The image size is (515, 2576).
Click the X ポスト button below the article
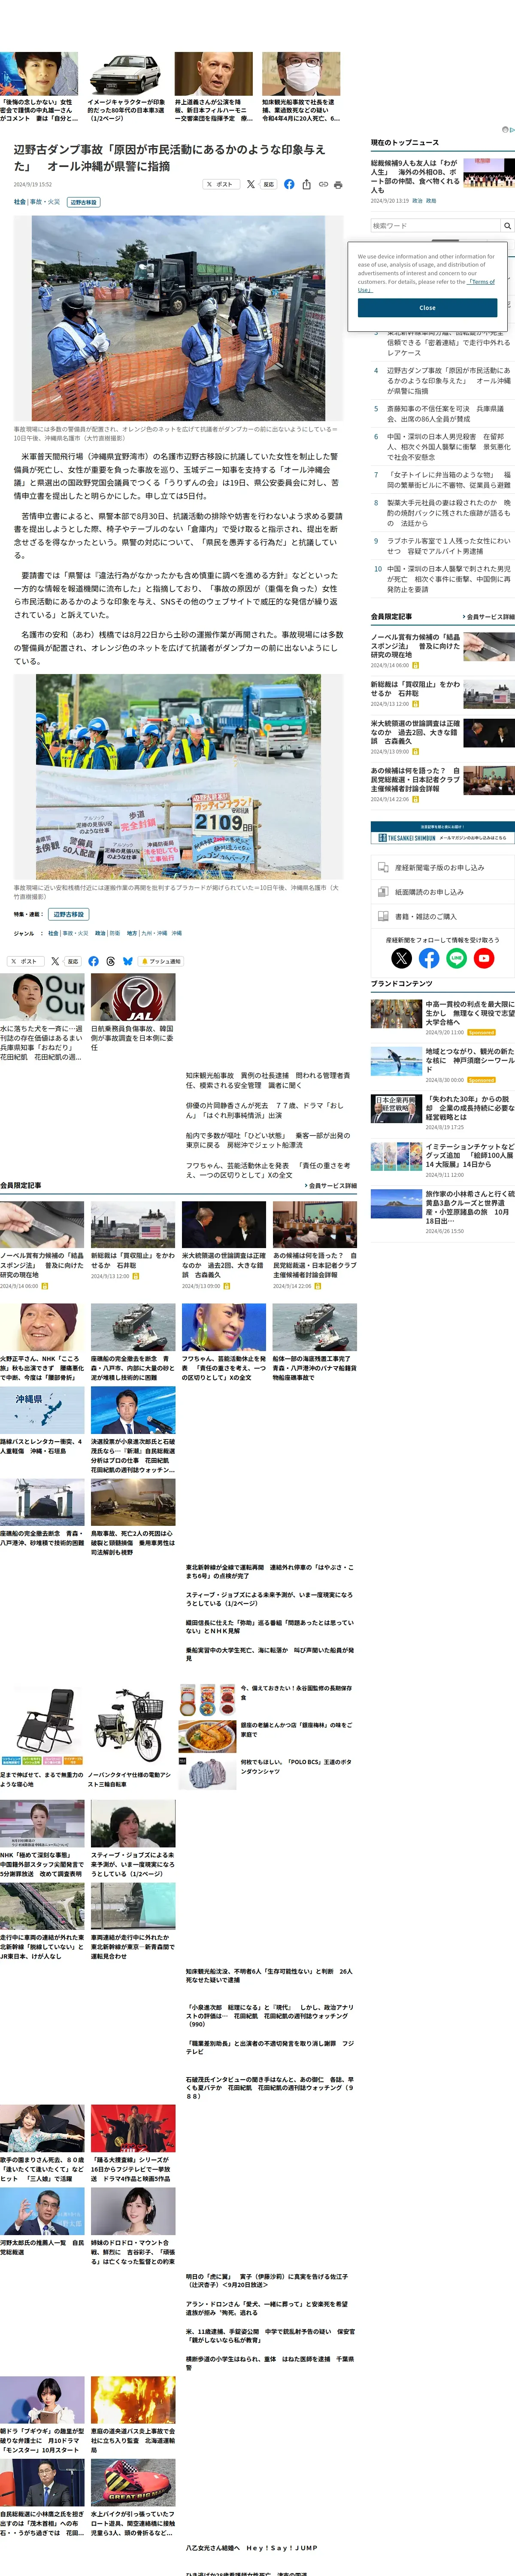point(26,961)
